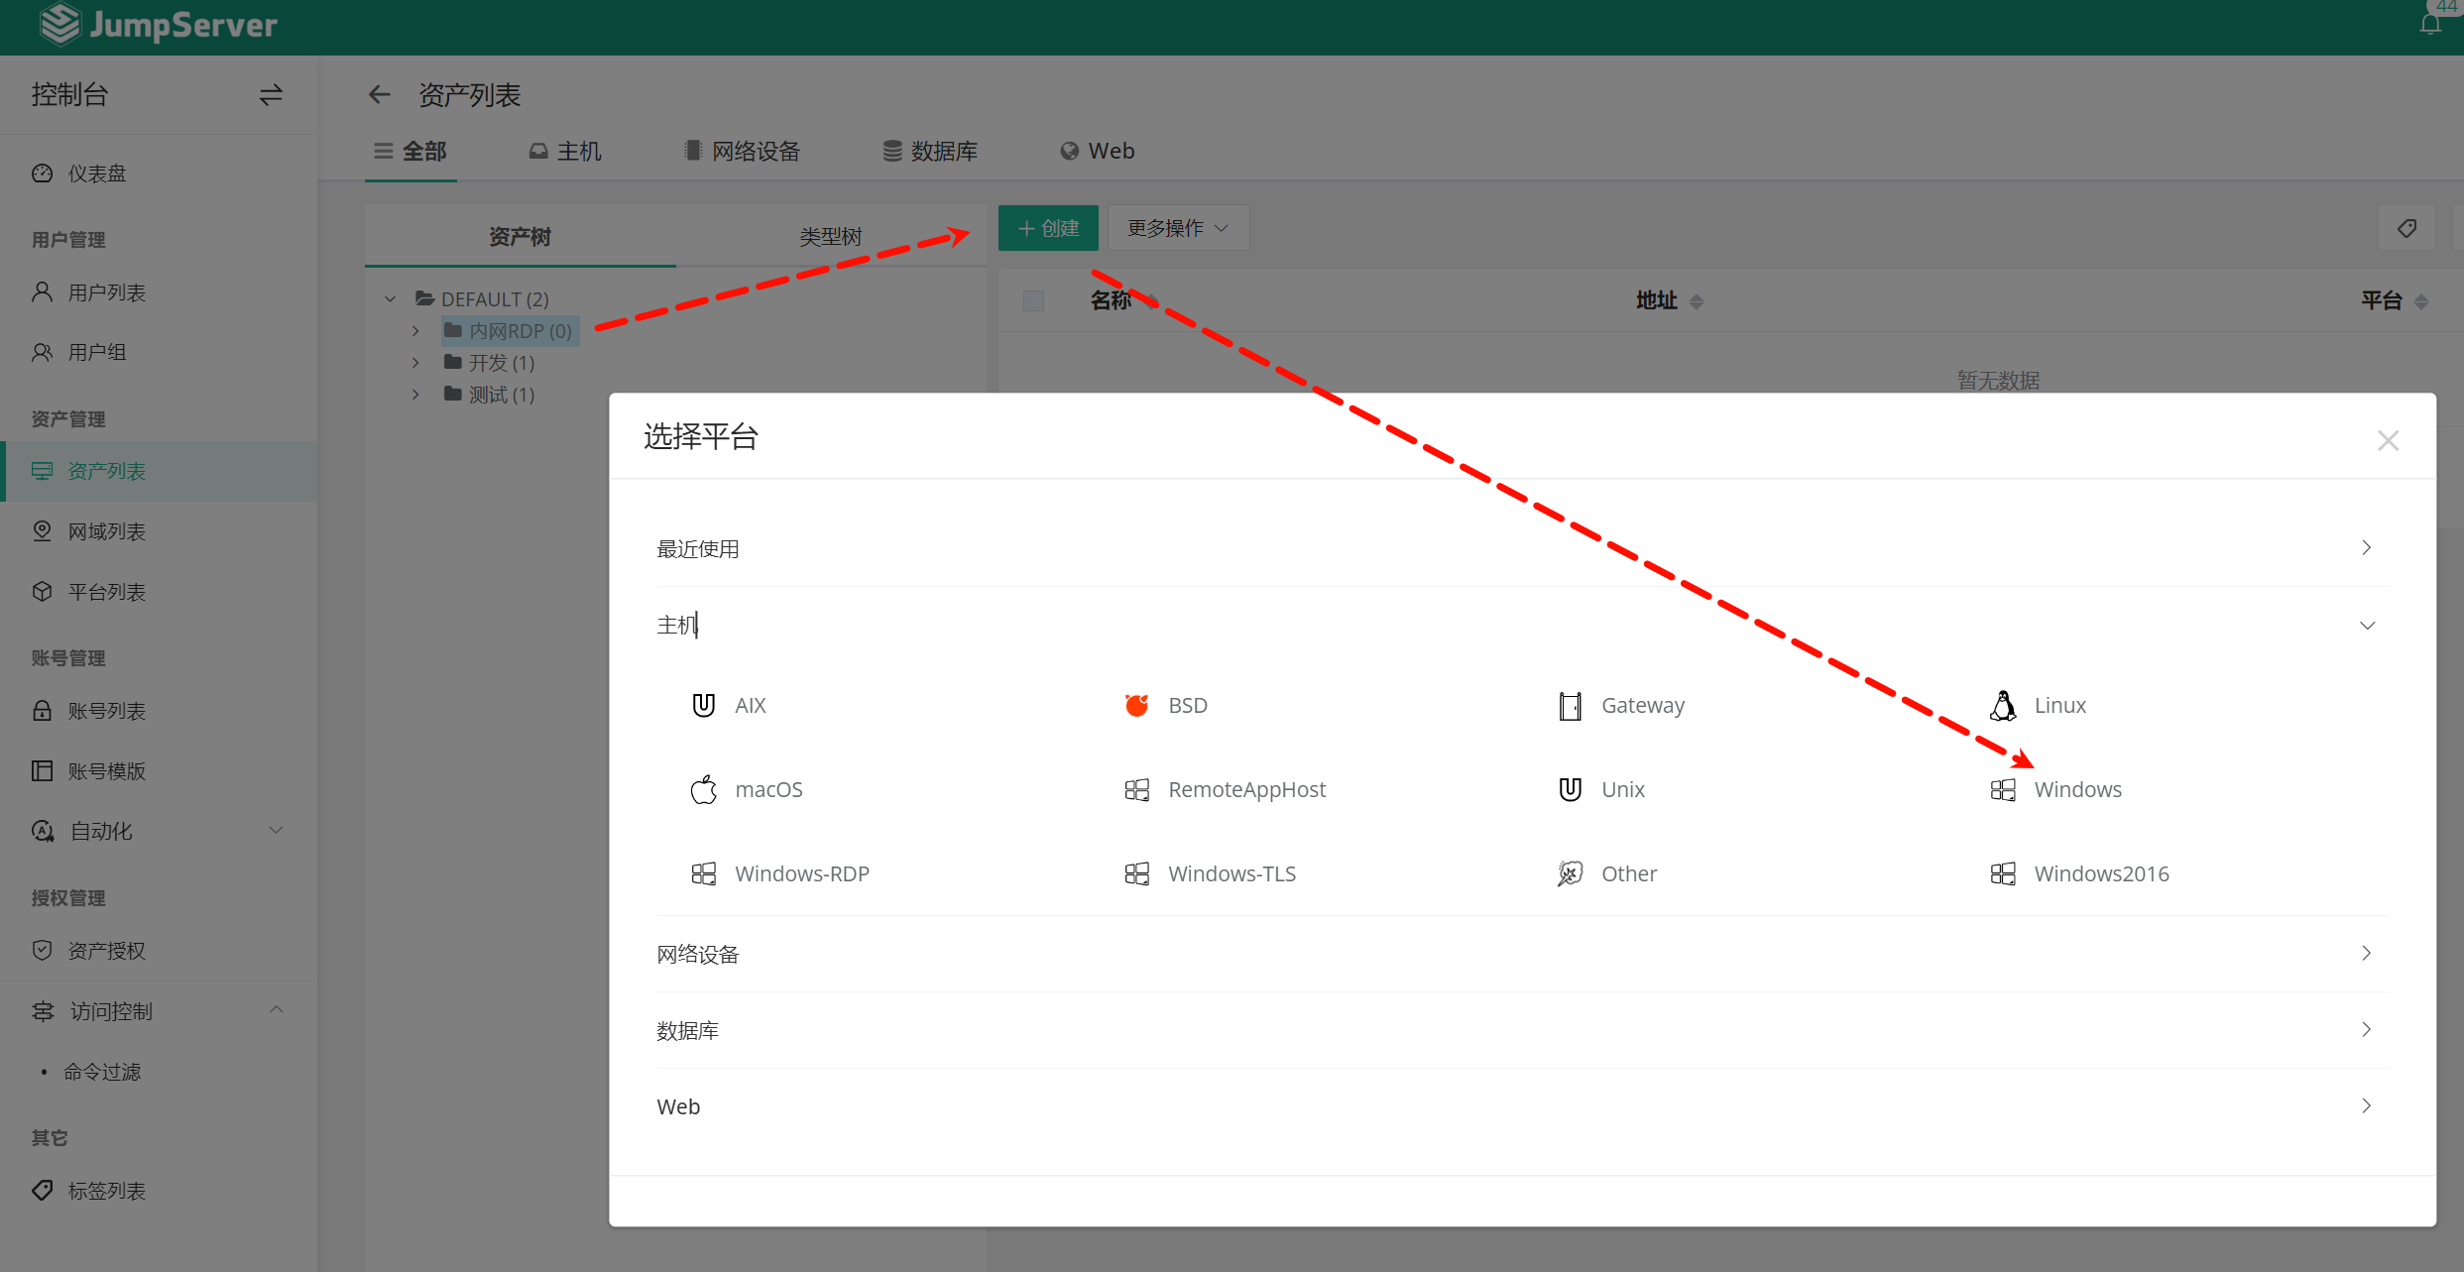
Task: Choose the Linux penguin icon
Action: pyautogui.click(x=2002, y=705)
